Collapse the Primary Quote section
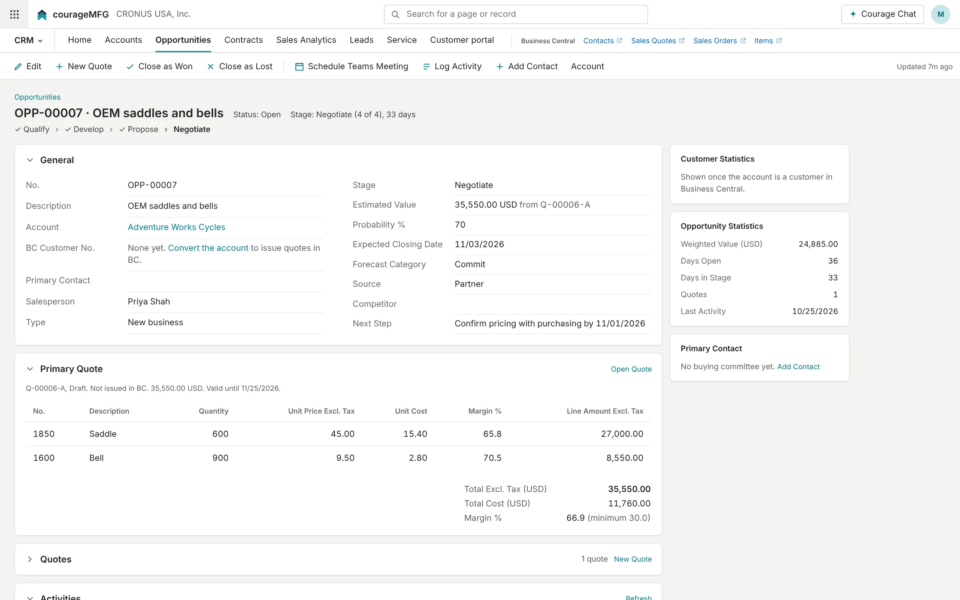The height and width of the screenshot is (600, 960). [x=30, y=369]
